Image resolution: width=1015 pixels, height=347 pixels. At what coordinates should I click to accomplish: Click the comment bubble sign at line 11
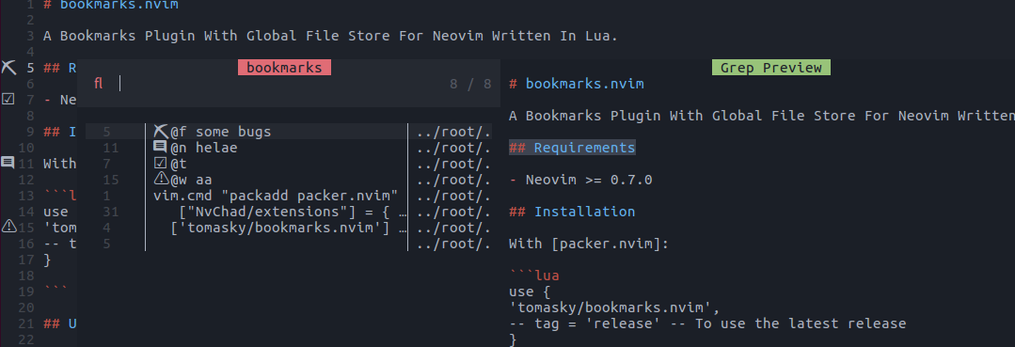[x=8, y=163]
